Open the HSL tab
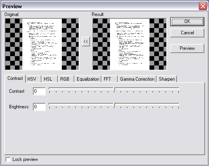The image size is (209, 166). (49, 79)
